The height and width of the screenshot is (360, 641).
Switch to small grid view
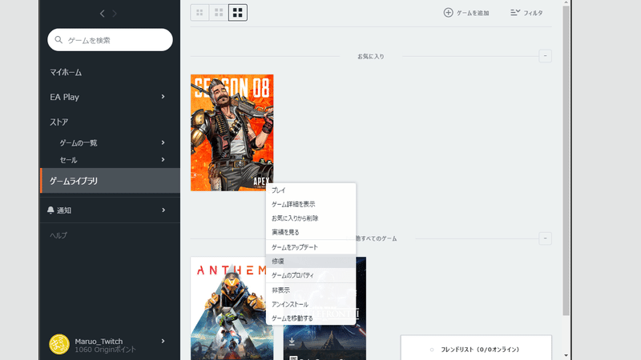click(200, 13)
